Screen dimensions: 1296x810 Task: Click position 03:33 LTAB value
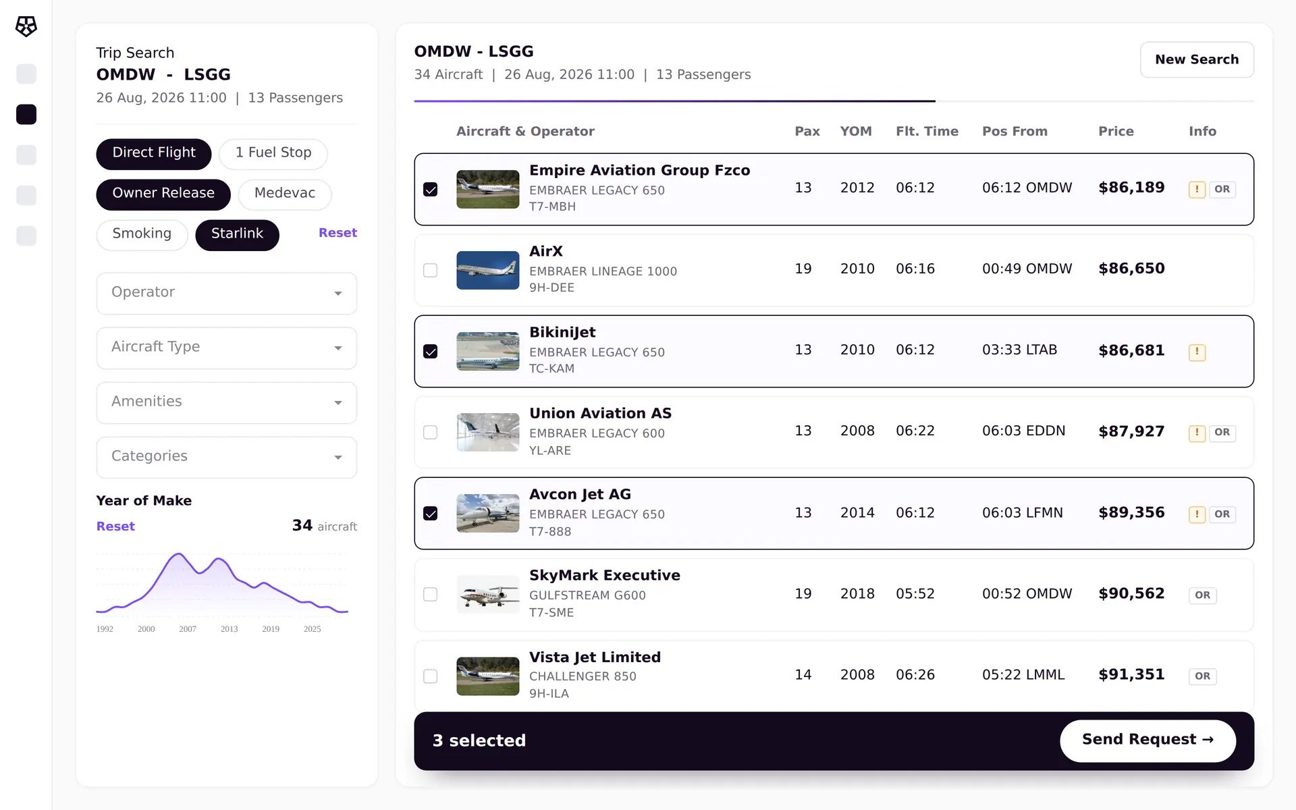click(1019, 350)
